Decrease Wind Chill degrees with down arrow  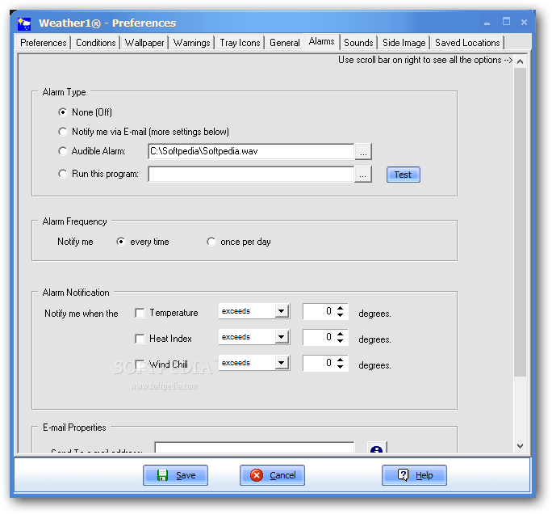coord(340,367)
